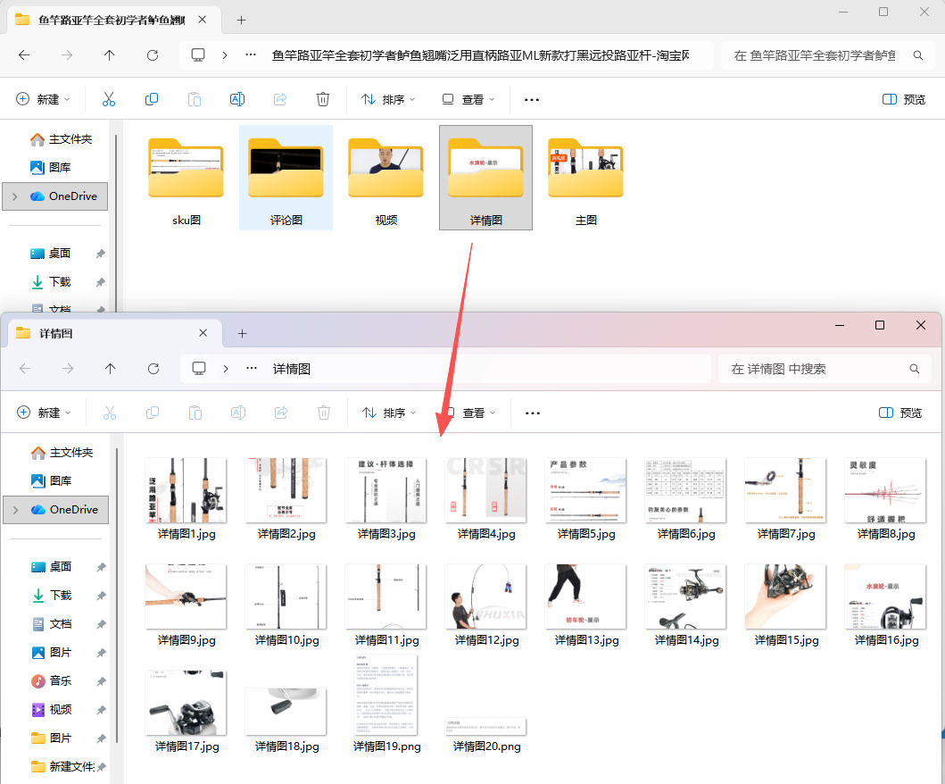The height and width of the screenshot is (784, 945).
Task: Click the back arrow in the top window
Action: pos(24,55)
